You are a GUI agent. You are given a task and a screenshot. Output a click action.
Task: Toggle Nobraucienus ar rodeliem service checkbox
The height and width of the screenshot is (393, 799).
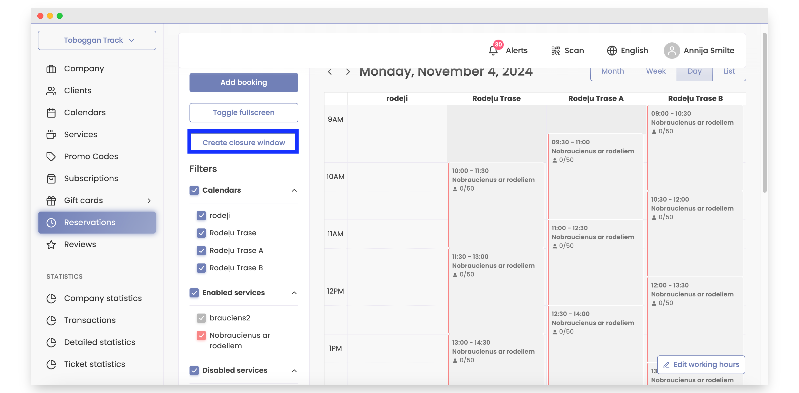tap(201, 335)
